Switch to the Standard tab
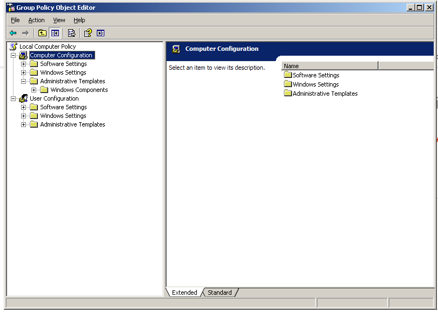The image size is (438, 312). click(220, 293)
